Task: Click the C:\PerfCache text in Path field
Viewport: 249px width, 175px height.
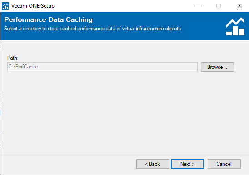Action: [23, 67]
